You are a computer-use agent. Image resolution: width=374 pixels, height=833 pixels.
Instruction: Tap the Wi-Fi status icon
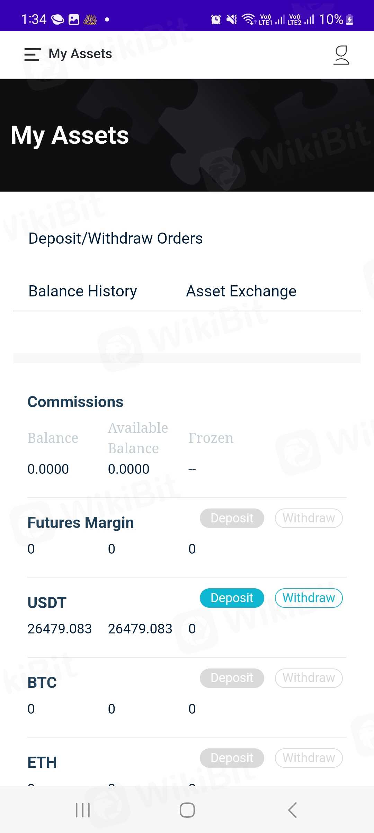pos(248,19)
